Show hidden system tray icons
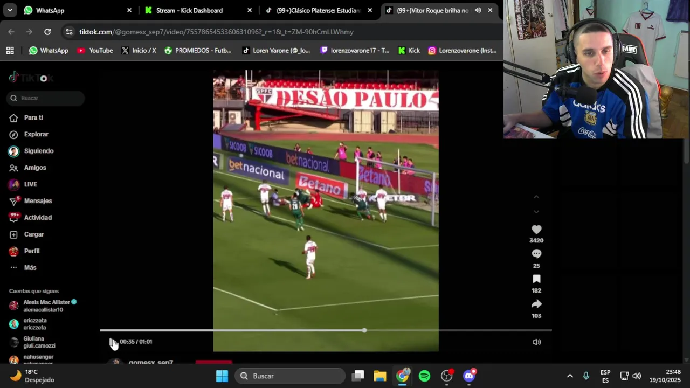Image resolution: width=690 pixels, height=388 pixels. (570, 376)
